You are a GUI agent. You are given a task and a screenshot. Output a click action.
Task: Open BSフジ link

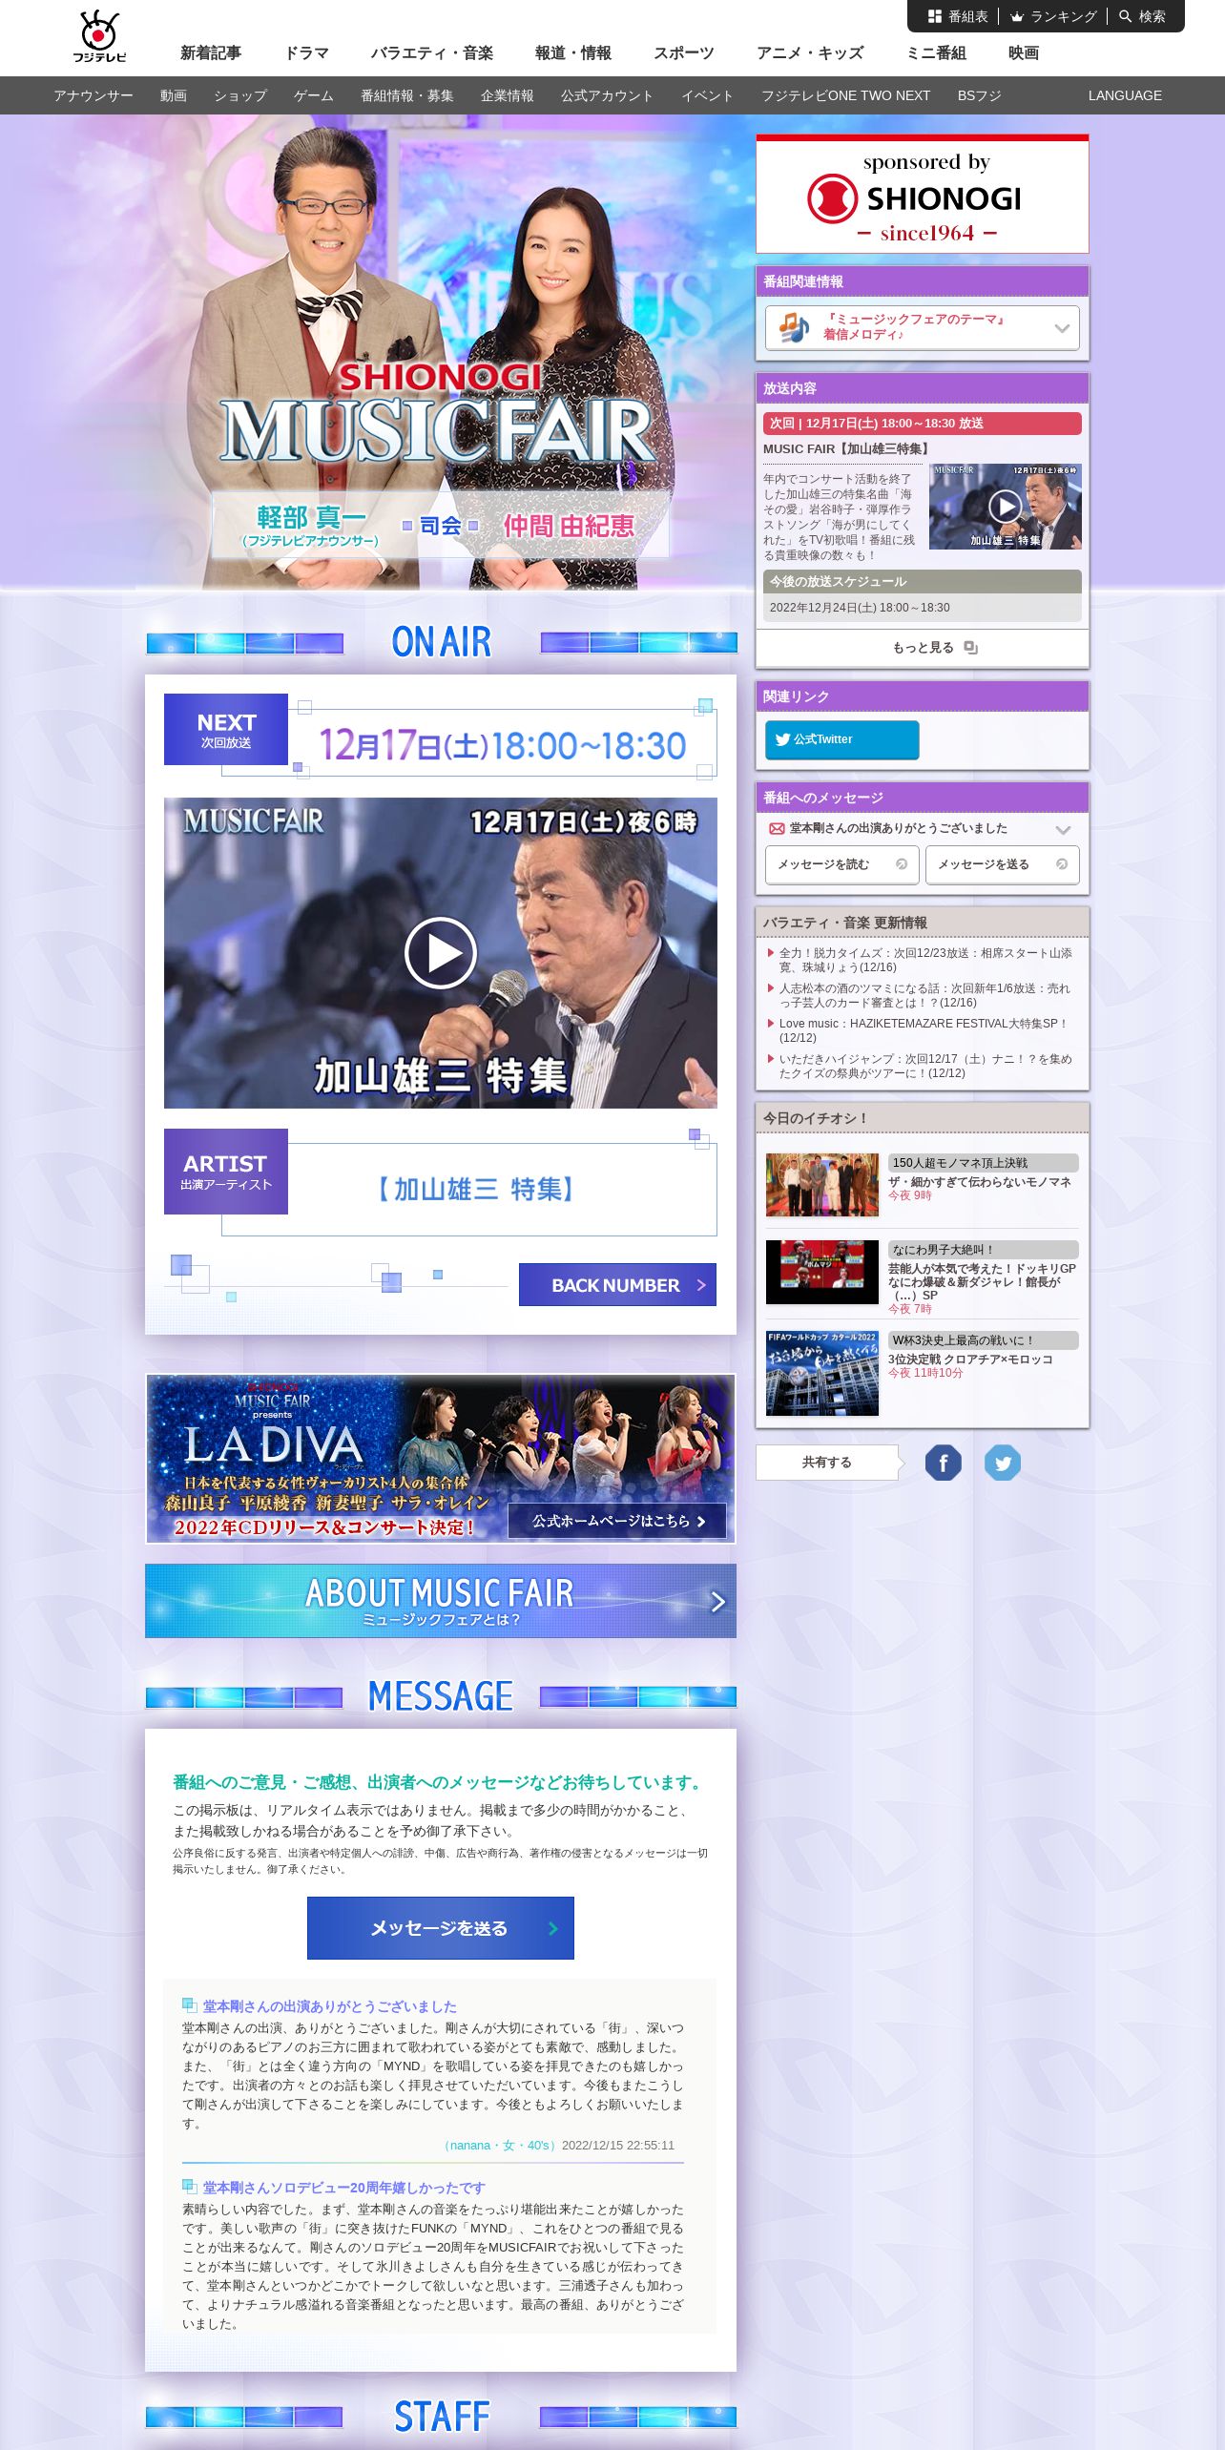pos(980,95)
